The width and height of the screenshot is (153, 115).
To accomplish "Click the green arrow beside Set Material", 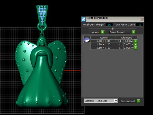I will (x=138, y=101).
